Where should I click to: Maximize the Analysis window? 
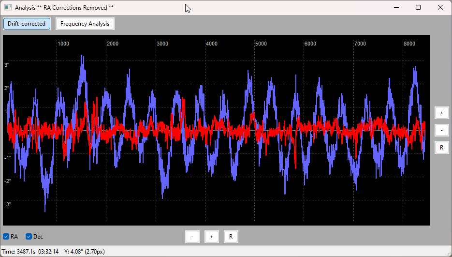[x=418, y=8]
